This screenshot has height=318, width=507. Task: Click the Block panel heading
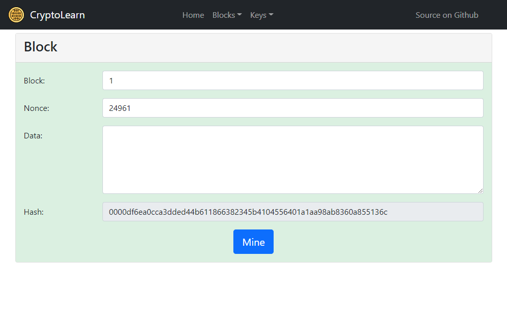[x=40, y=47]
